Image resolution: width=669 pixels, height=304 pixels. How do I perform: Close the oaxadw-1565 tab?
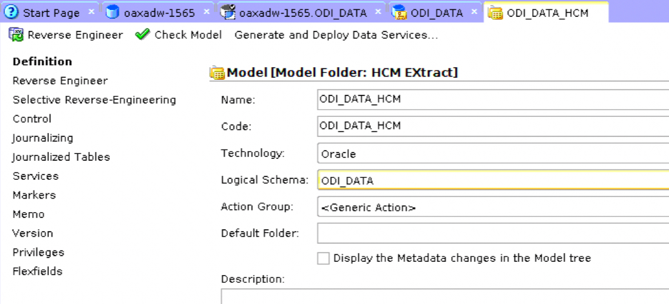[x=207, y=12]
